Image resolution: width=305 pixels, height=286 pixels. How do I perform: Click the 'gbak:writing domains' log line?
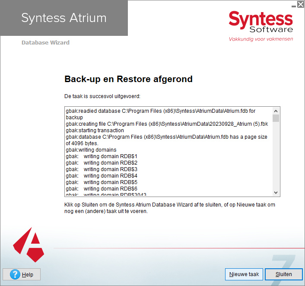(91, 150)
